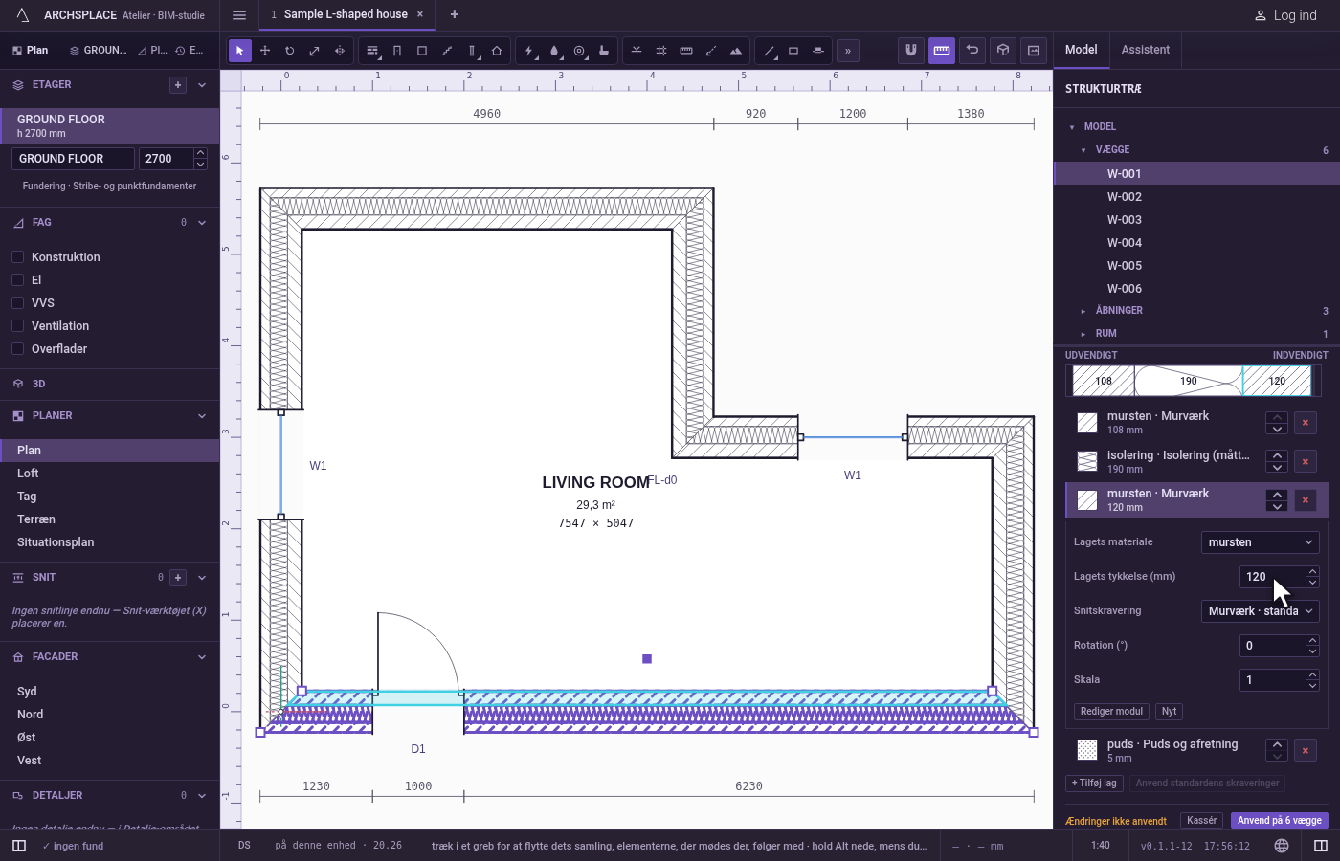Select the line drawing tool
Viewport: 1340px width, 861px height.
pos(769,51)
